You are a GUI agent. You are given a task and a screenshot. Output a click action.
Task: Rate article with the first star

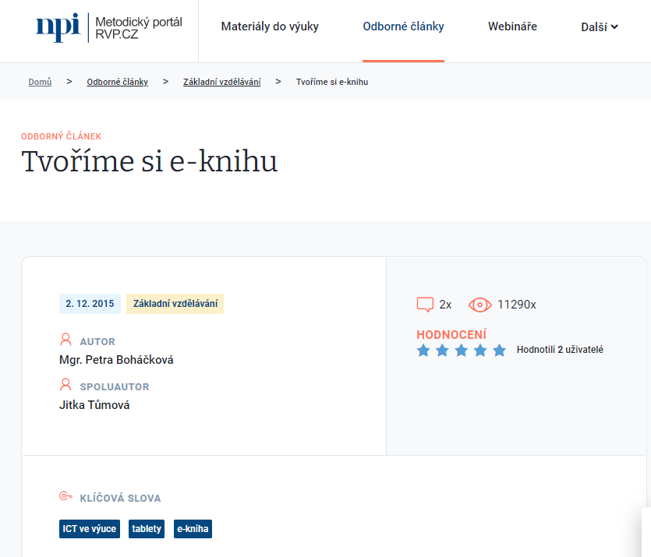coord(423,351)
